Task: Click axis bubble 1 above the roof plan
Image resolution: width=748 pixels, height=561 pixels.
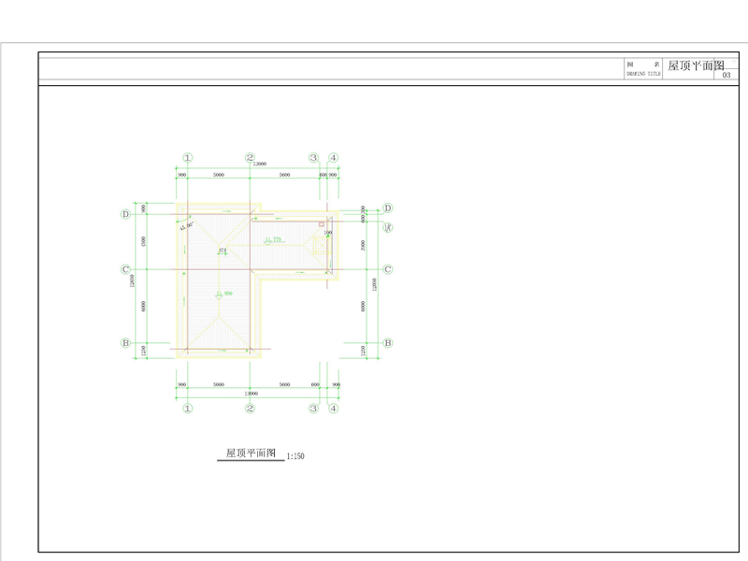Action: [x=187, y=159]
